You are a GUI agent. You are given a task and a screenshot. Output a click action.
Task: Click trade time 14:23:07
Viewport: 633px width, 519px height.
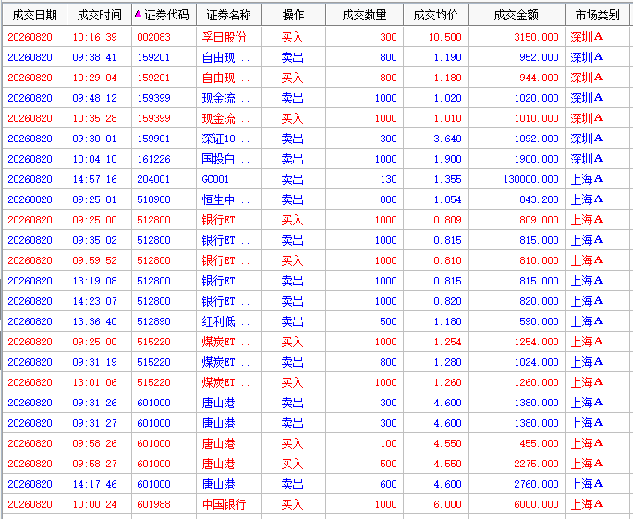click(x=94, y=301)
